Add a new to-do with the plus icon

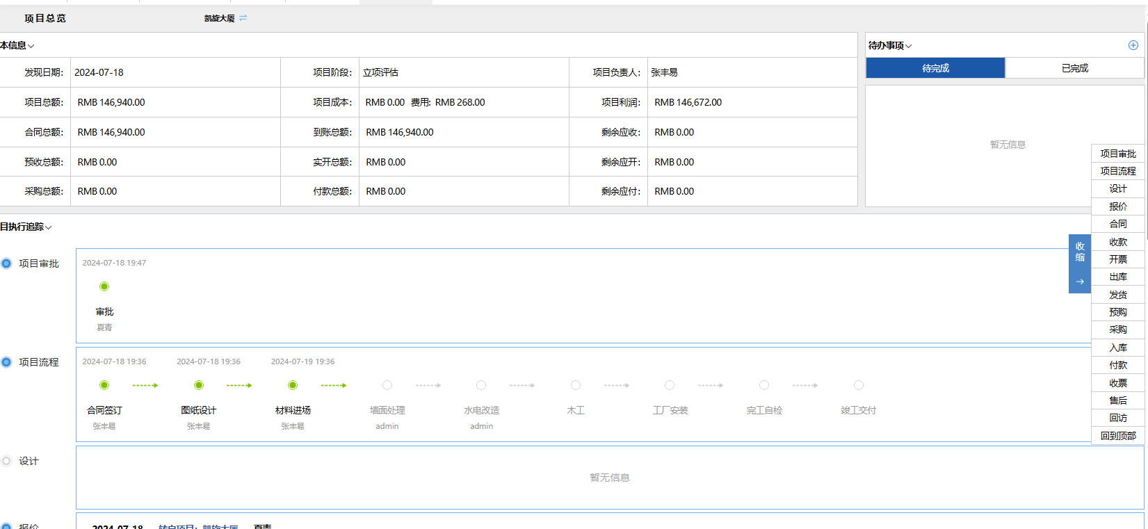pos(1133,45)
